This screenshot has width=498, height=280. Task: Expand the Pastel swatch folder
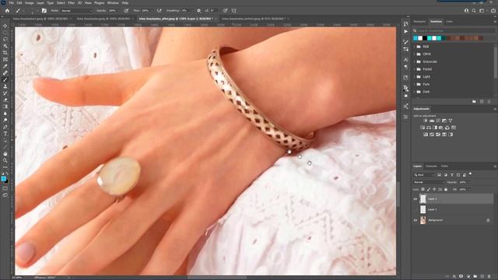(414, 69)
